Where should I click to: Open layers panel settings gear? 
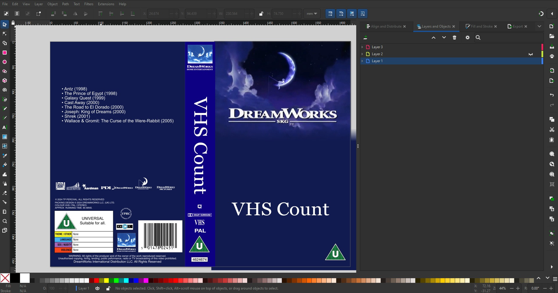pos(468,37)
